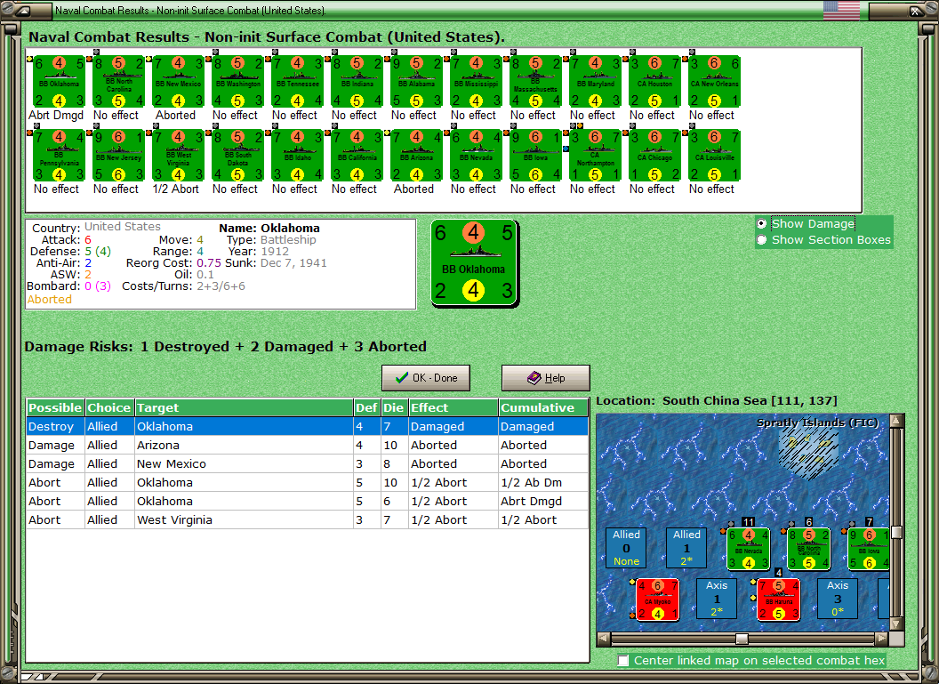Click the CA Louisville cruiser counter
This screenshot has width=939, height=684.
coord(714,155)
